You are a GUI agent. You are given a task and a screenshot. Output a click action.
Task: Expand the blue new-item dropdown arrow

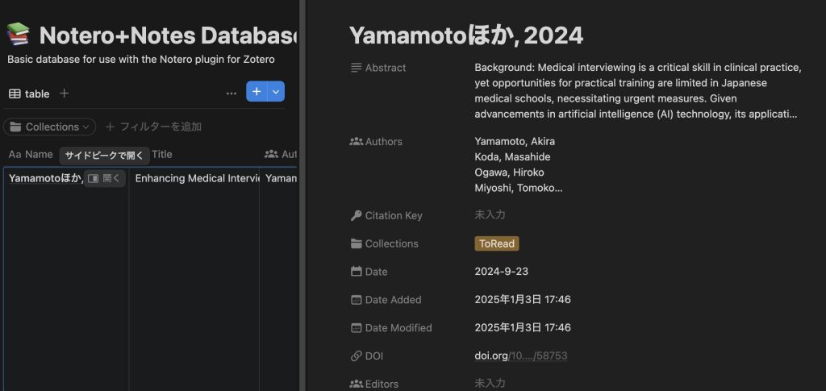point(276,92)
